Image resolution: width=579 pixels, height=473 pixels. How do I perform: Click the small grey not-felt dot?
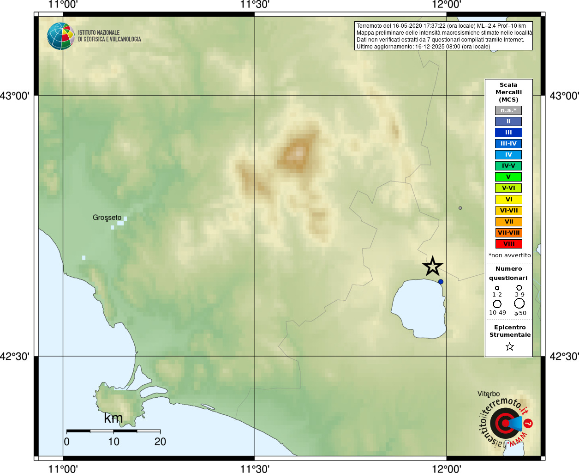[460, 208]
